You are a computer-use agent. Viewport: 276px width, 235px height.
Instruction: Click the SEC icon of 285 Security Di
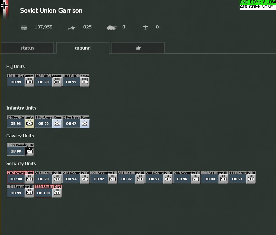[168, 179]
